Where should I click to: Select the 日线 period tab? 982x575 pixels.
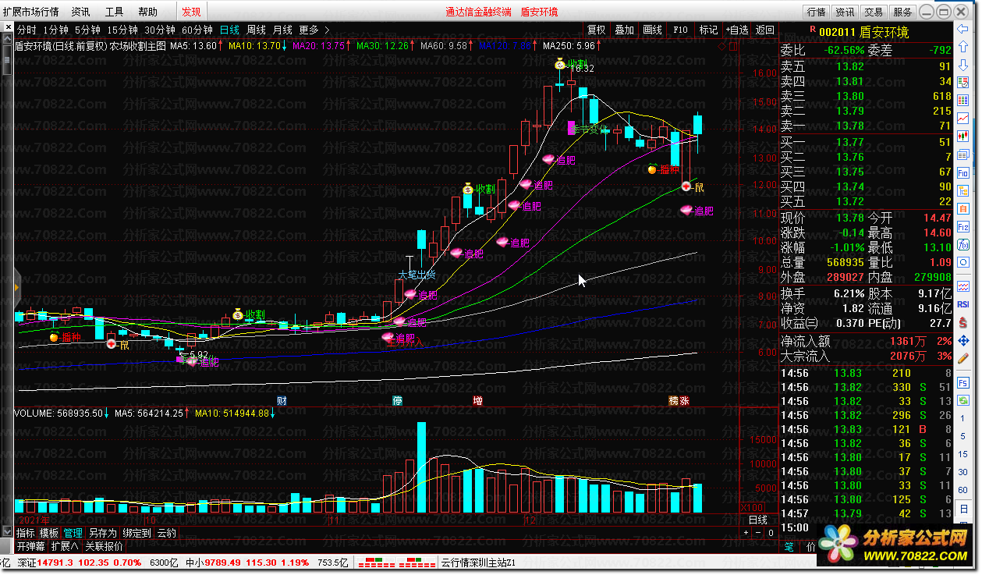(229, 30)
